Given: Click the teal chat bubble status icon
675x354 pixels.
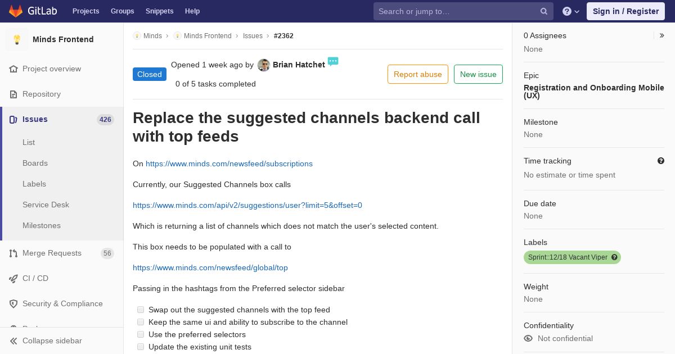Looking at the screenshot, I should point(333,61).
